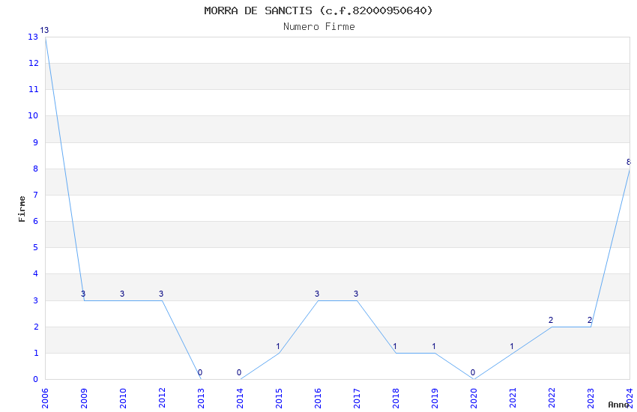Select the x-axis year label 2012

click(x=162, y=398)
